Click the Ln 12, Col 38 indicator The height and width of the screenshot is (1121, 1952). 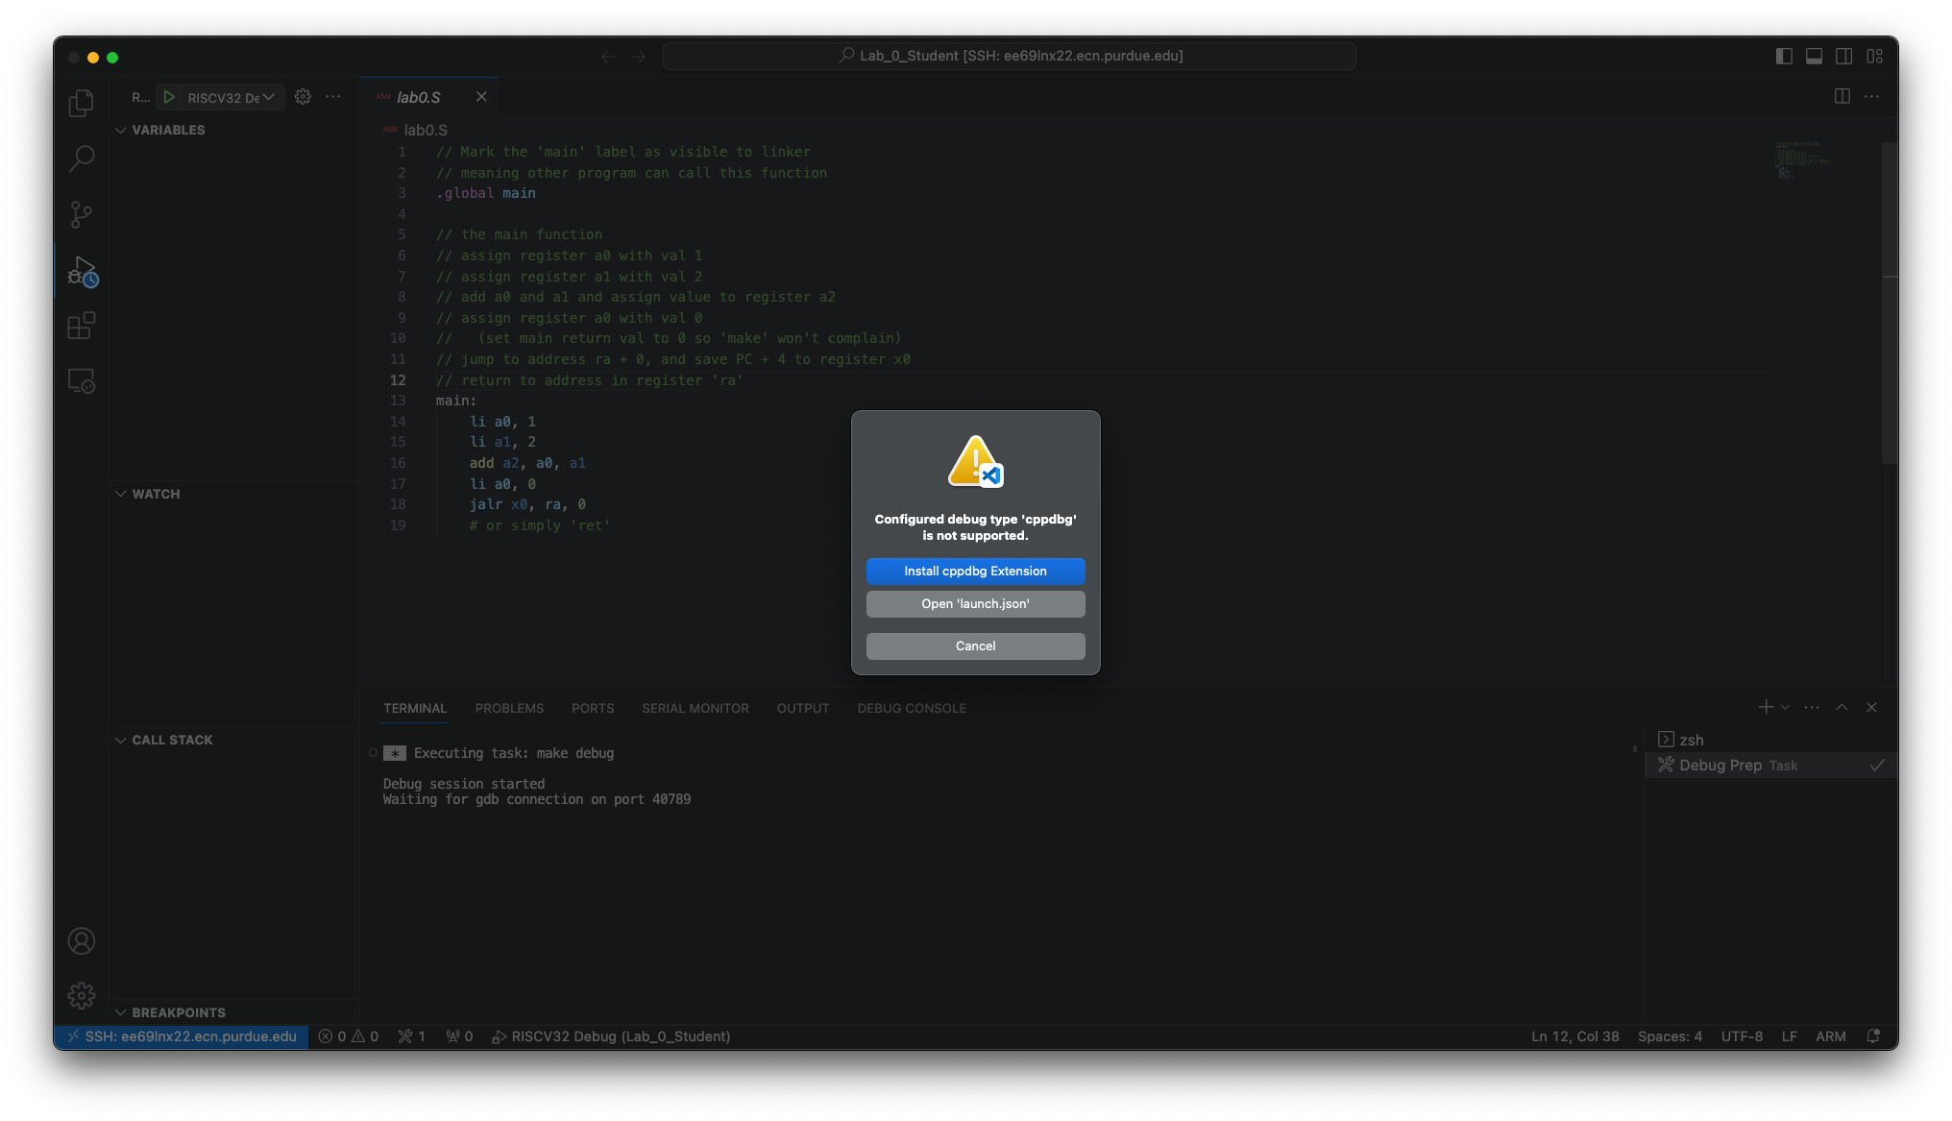click(1574, 1036)
